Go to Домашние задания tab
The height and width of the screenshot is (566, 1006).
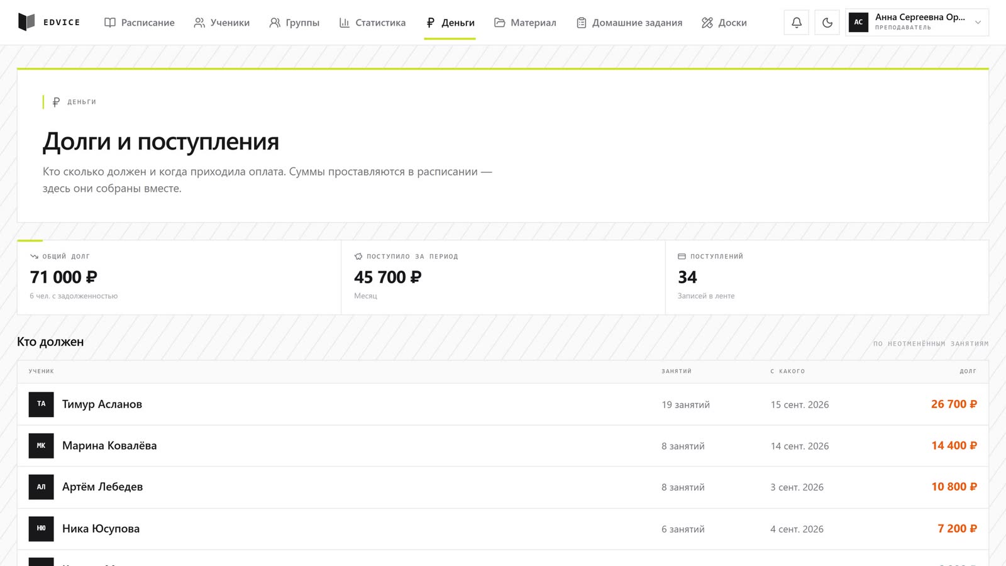(629, 23)
